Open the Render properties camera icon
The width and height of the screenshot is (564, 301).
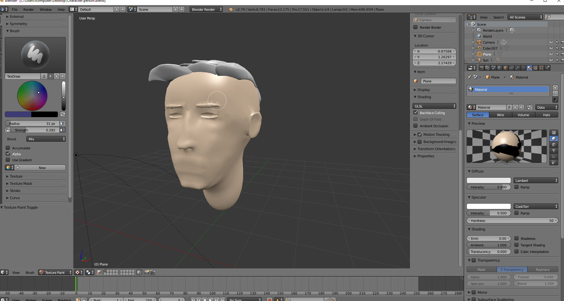click(482, 68)
